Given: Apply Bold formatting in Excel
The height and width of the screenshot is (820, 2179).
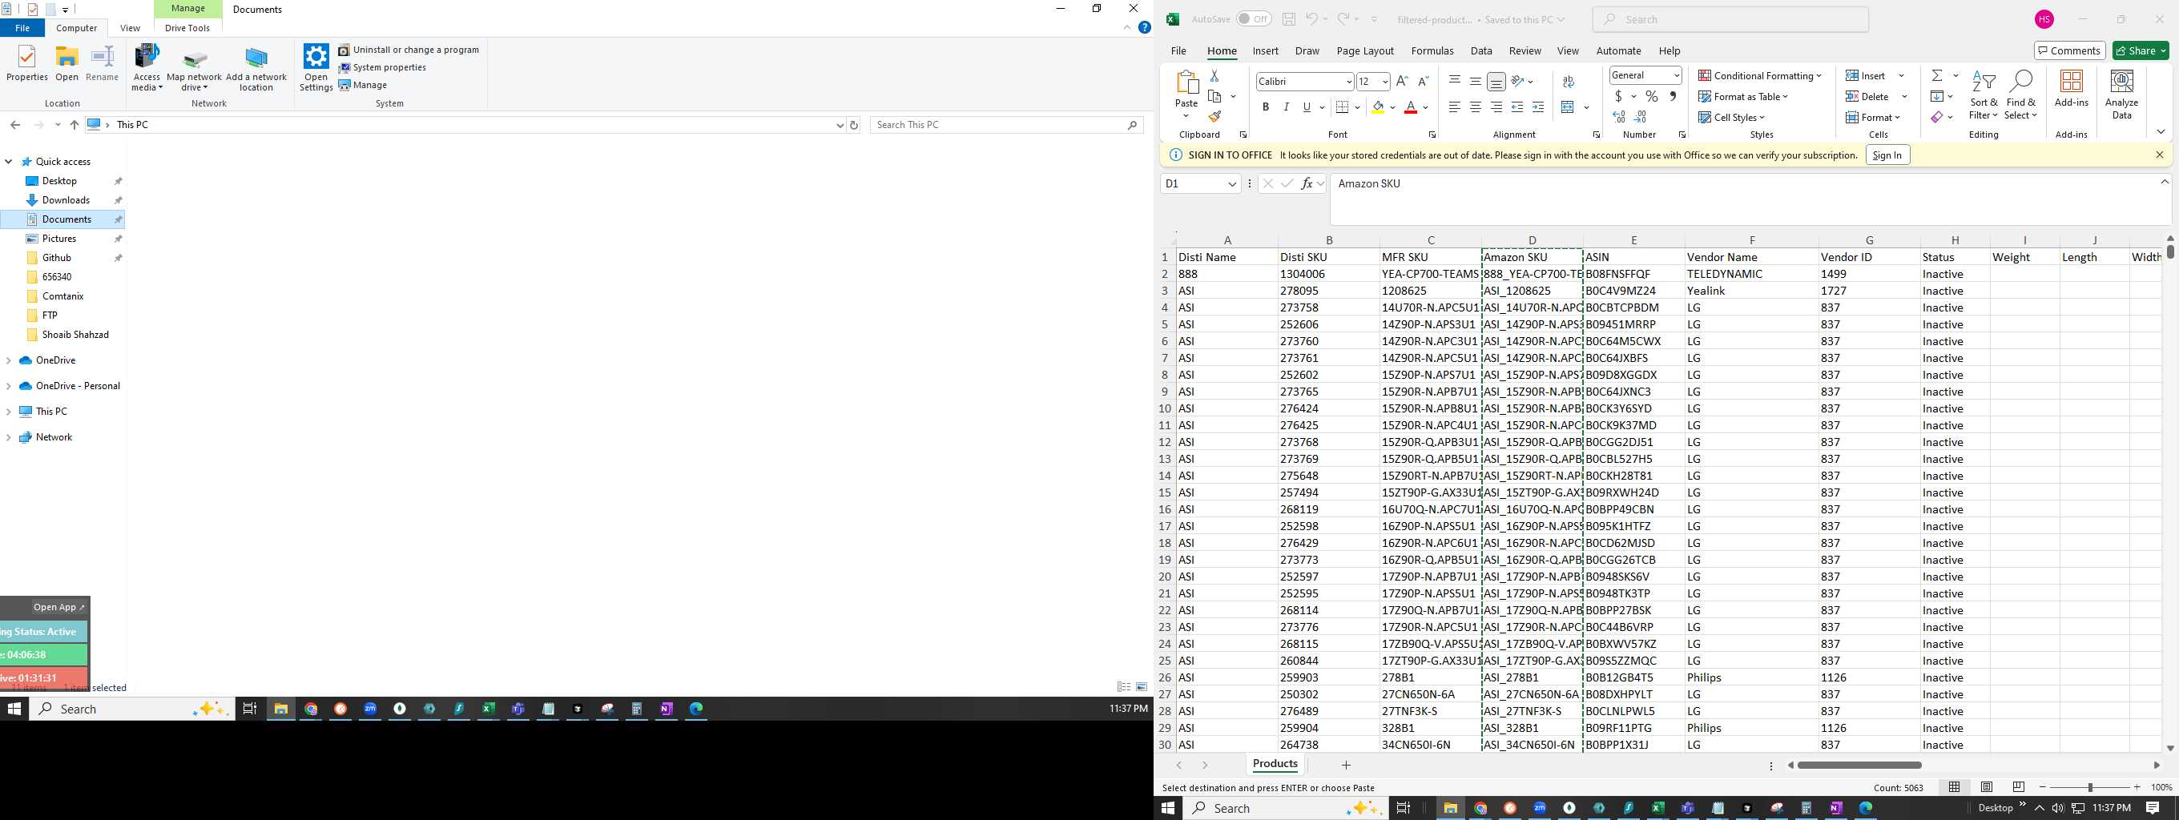Looking at the screenshot, I should pyautogui.click(x=1266, y=107).
